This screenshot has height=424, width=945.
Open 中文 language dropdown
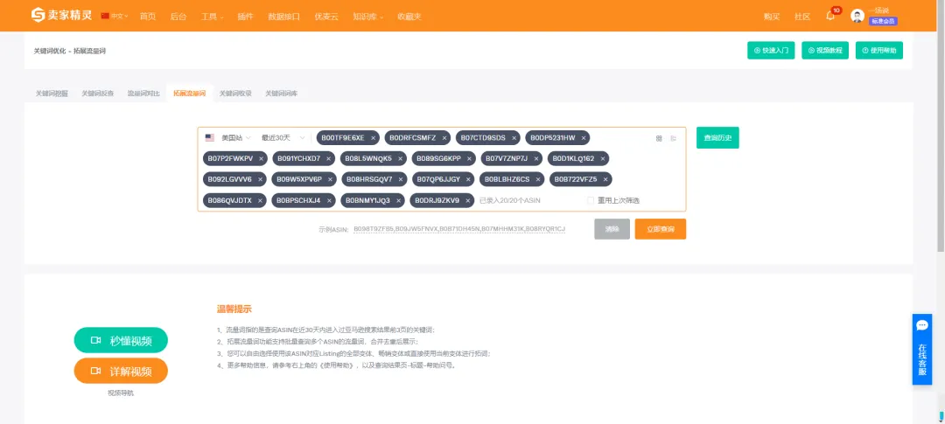click(115, 17)
